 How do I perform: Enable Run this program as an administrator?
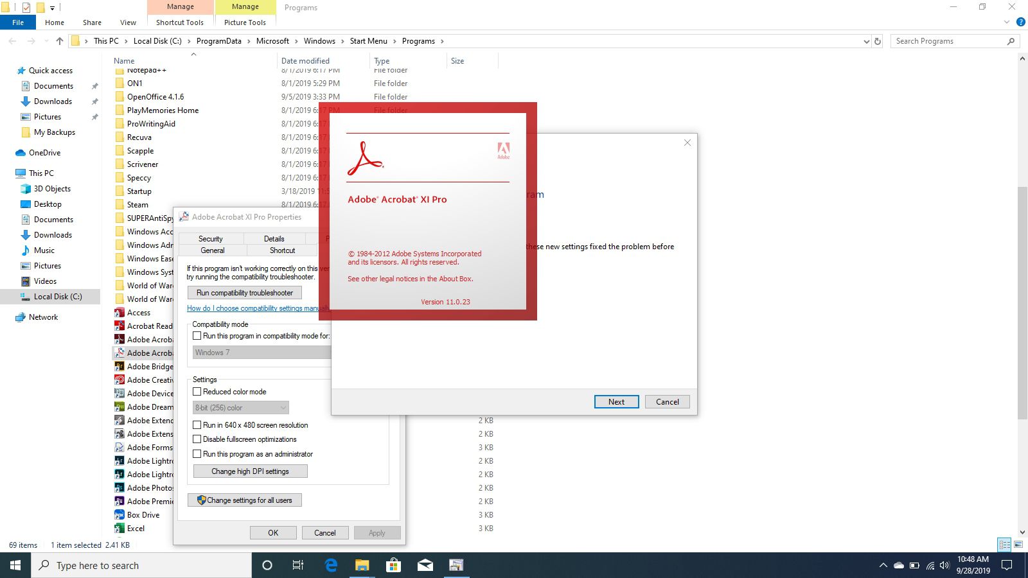click(x=197, y=454)
